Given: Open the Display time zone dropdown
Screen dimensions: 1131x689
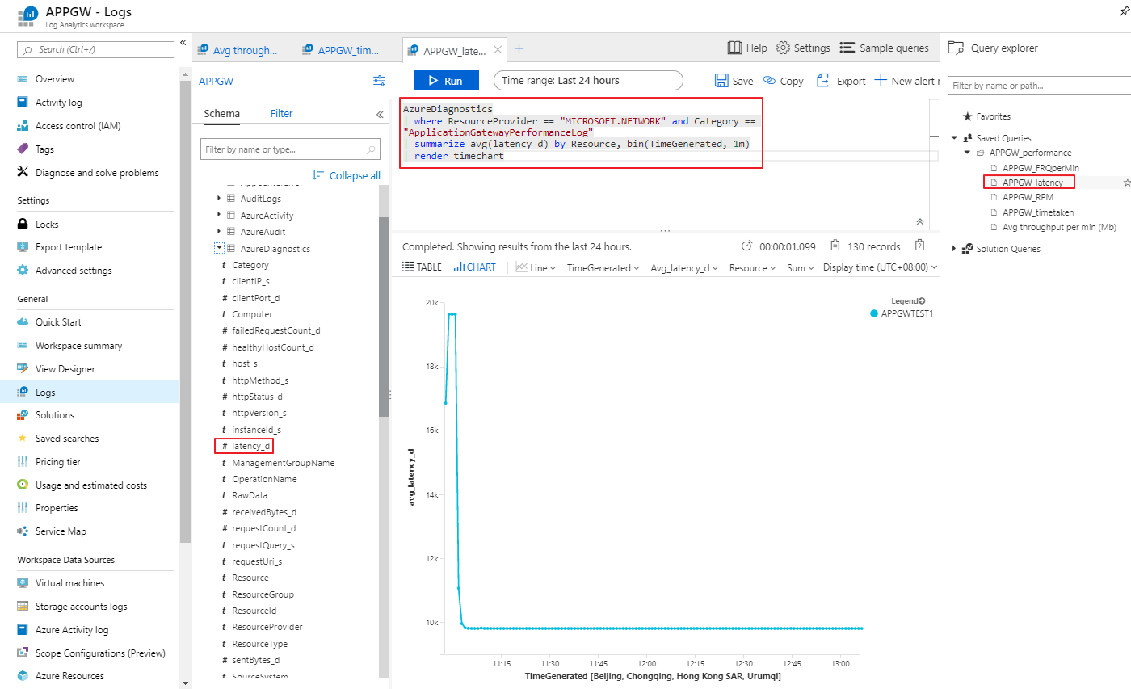Looking at the screenshot, I should pos(880,267).
